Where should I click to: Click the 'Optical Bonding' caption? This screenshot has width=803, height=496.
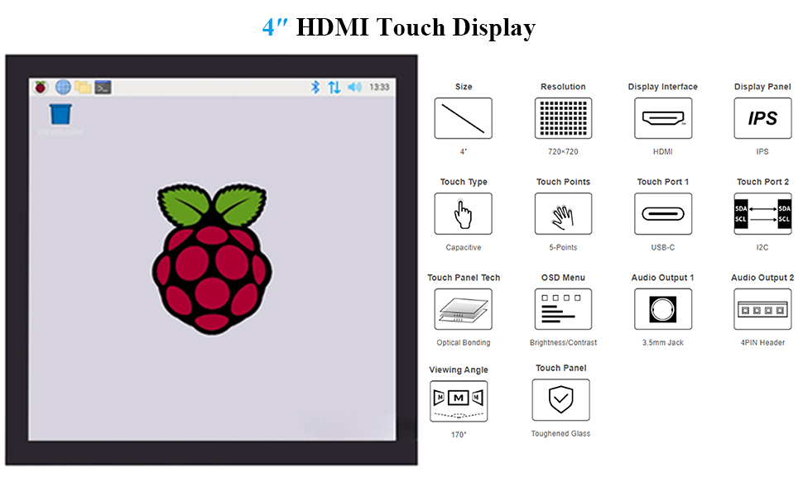[x=463, y=342]
